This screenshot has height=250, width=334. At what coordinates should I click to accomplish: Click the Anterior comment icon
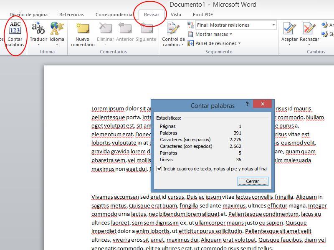125,28
